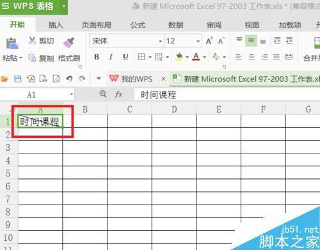Image resolution: width=320 pixels, height=250 pixels.
Task: Apply cell borders icon
Action: (141, 57)
